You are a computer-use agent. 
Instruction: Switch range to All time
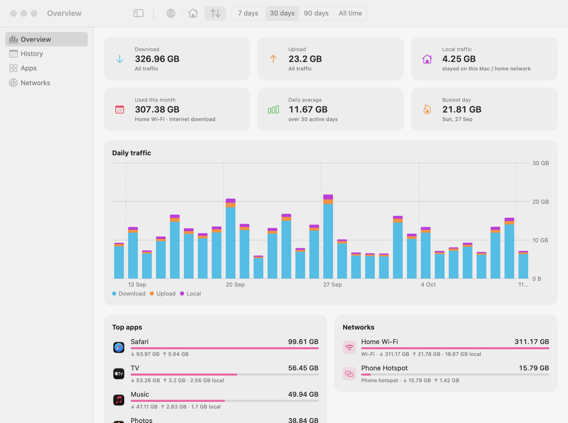pyautogui.click(x=350, y=13)
